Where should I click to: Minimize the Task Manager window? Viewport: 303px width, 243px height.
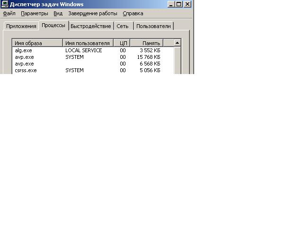(171, 4)
